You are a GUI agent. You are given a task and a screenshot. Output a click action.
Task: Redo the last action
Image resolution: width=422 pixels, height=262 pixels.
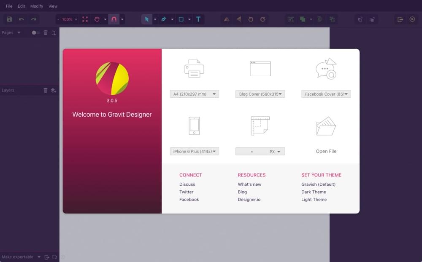33,19
